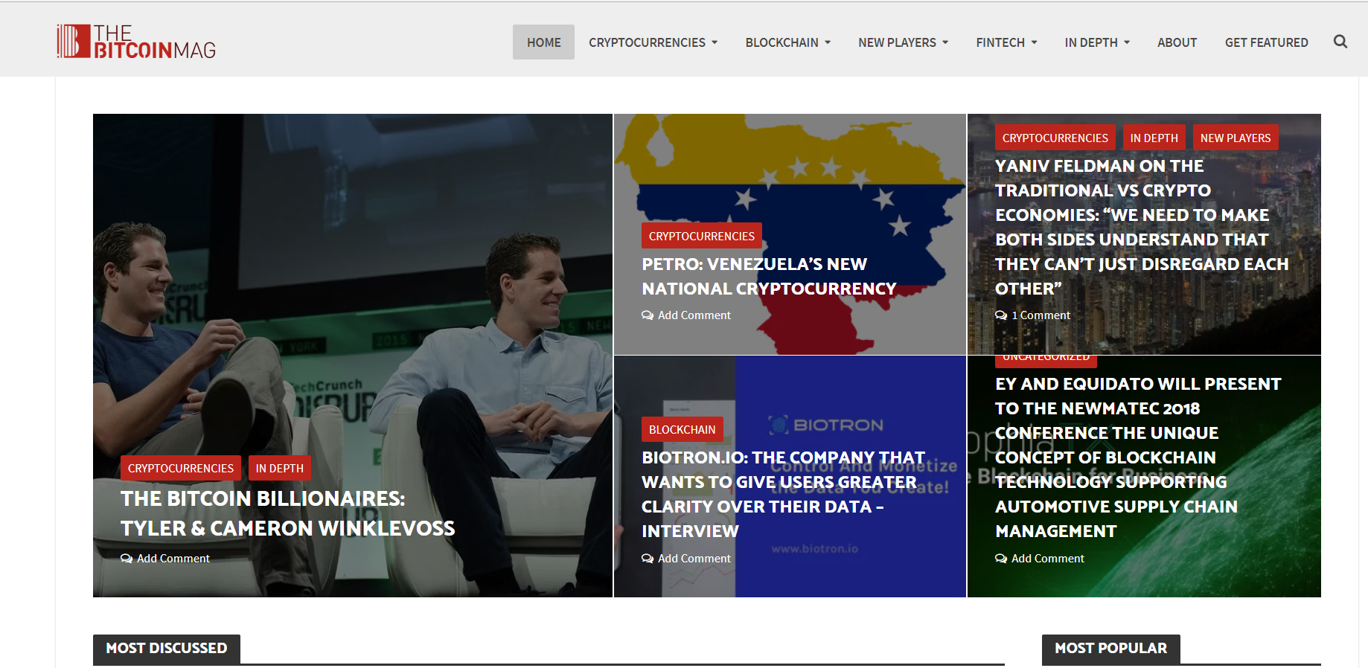Click comment bubble icon under Winklevoss article
The image size is (1368, 668).
click(127, 559)
